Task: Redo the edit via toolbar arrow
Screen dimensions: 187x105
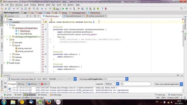Action: pos(18,8)
